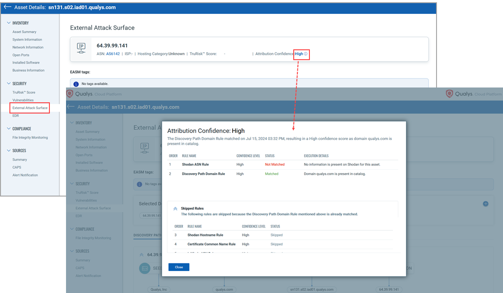This screenshot has height=293, width=503.
Task: Open TruRisk Score in top sidebar
Action: 24,92
